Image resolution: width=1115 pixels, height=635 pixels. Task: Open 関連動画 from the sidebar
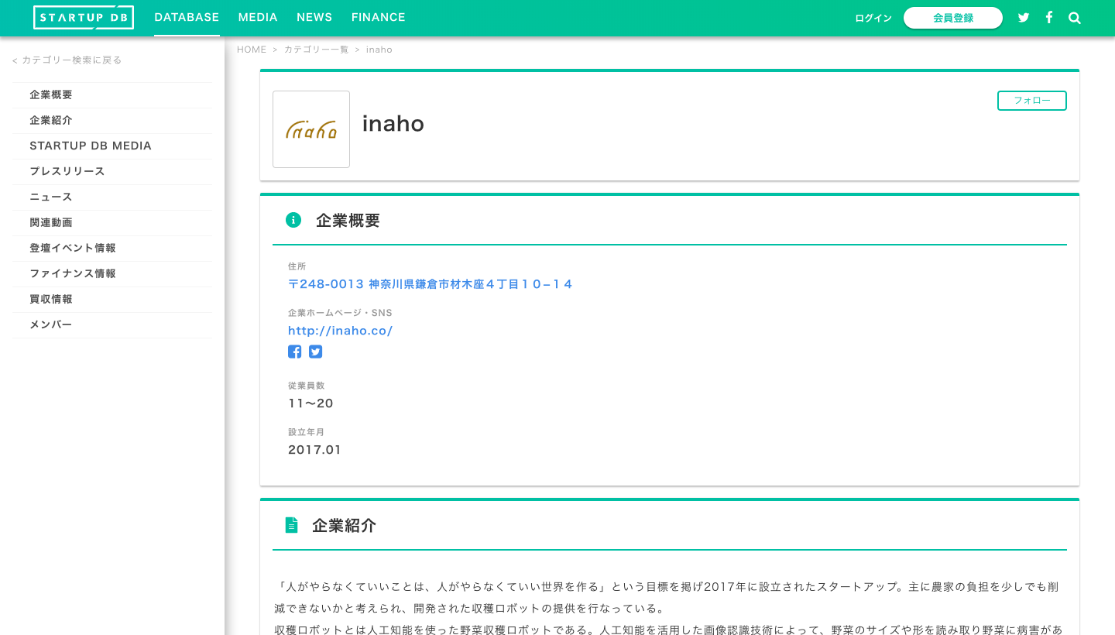tap(50, 222)
